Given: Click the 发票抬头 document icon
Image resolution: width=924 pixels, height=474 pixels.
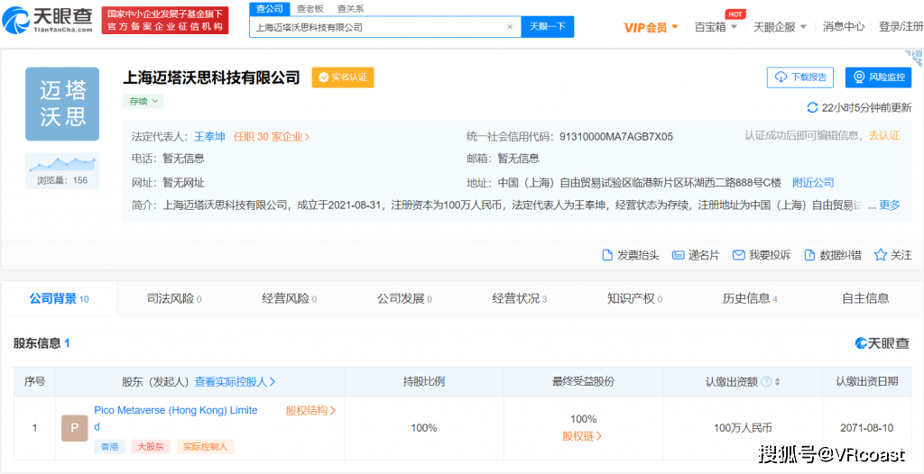Looking at the screenshot, I should click(607, 255).
